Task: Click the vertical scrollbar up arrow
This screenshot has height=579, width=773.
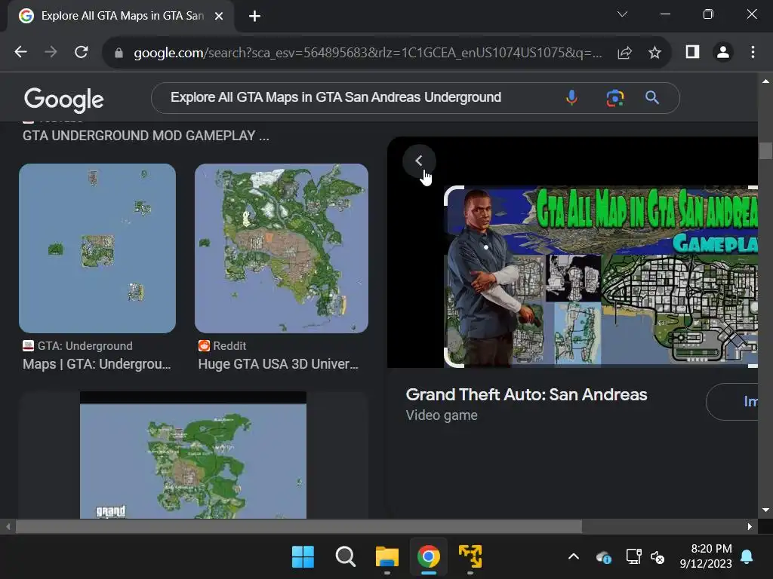Action: point(765,81)
